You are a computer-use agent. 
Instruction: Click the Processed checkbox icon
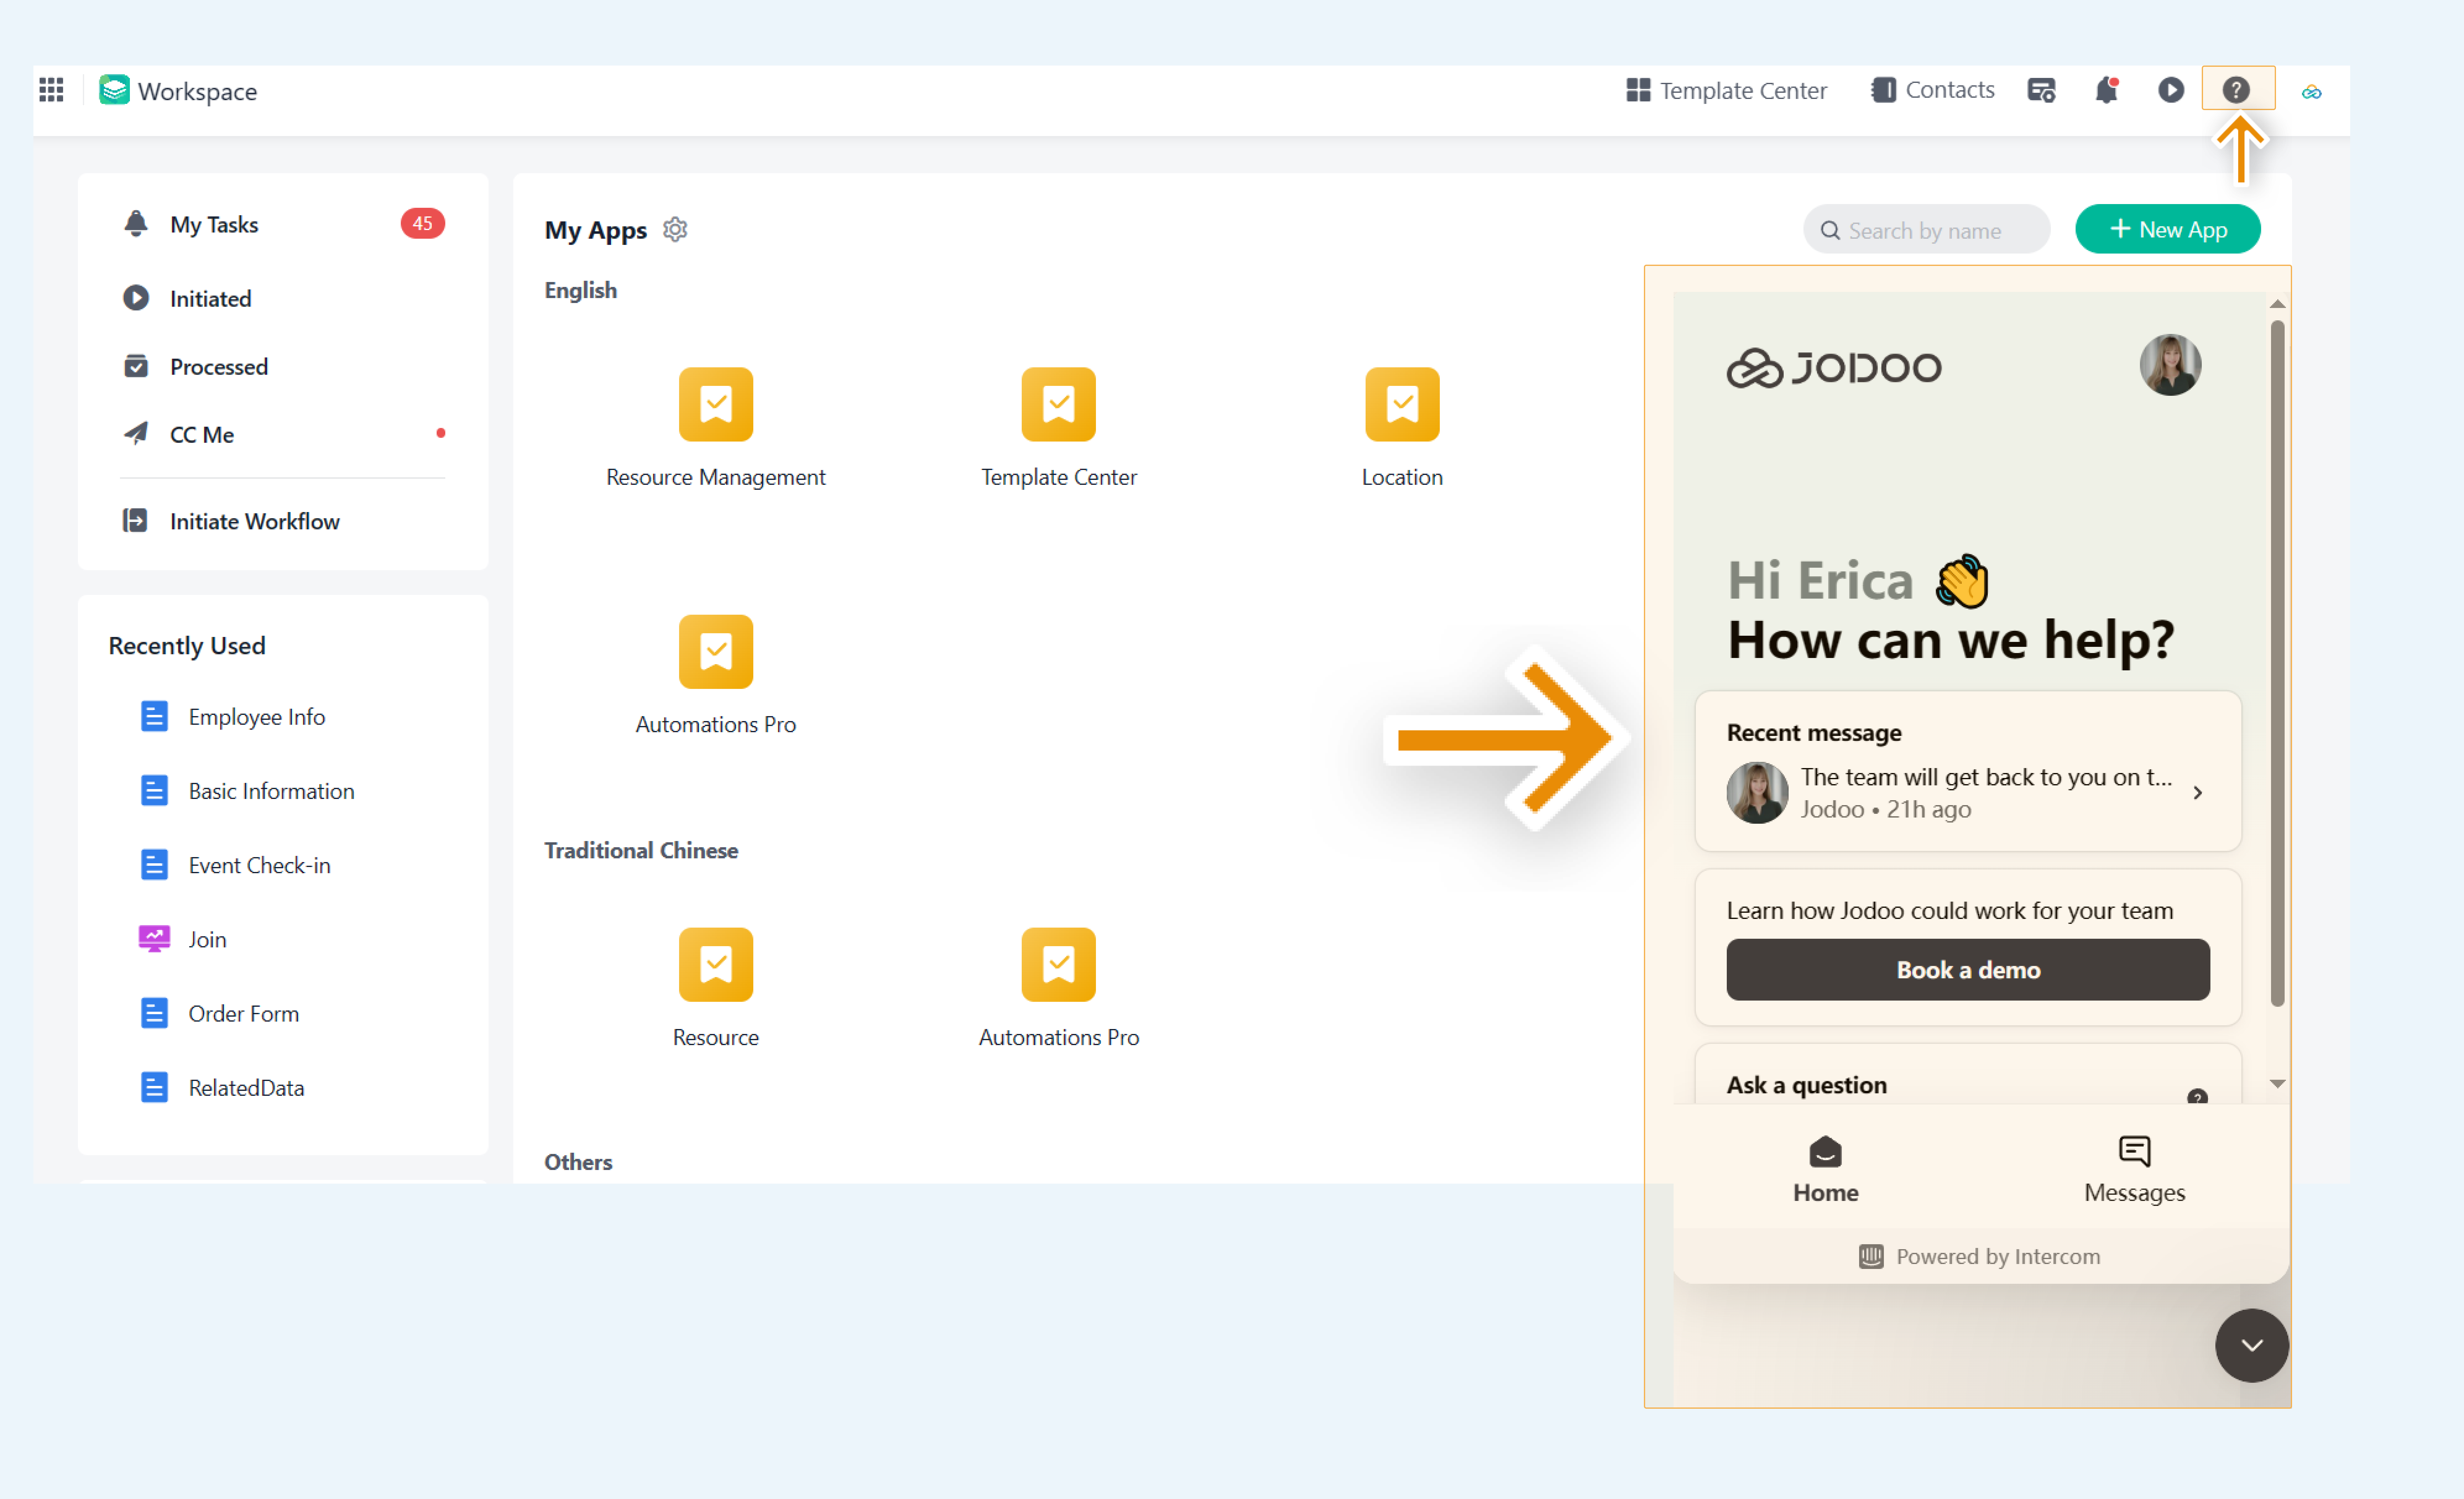136,366
